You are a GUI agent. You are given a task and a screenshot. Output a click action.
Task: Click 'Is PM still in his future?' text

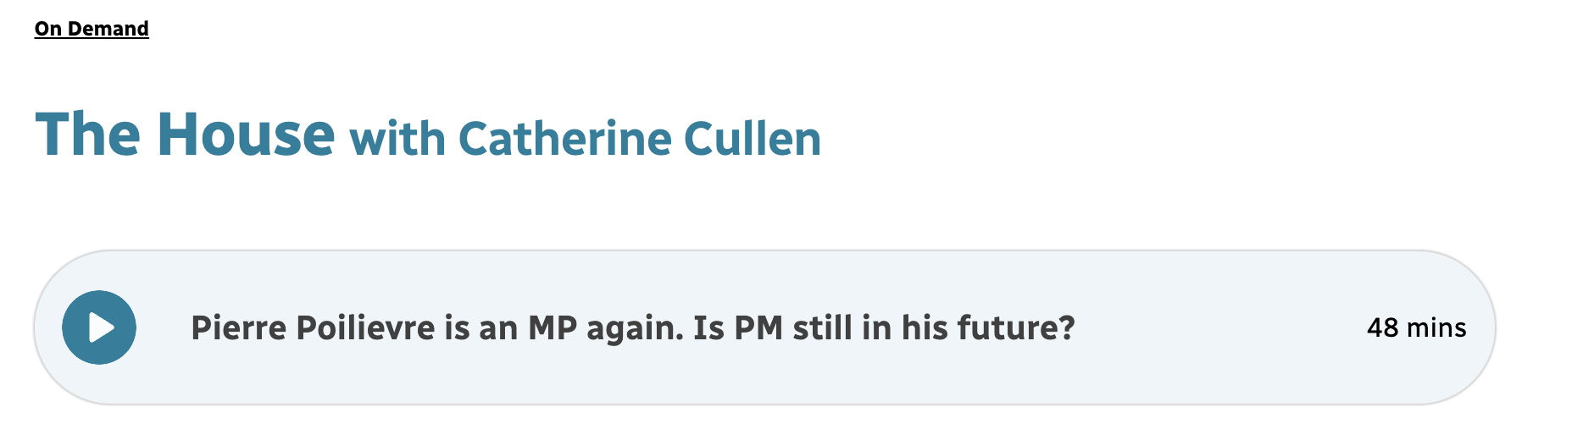[x=884, y=327]
